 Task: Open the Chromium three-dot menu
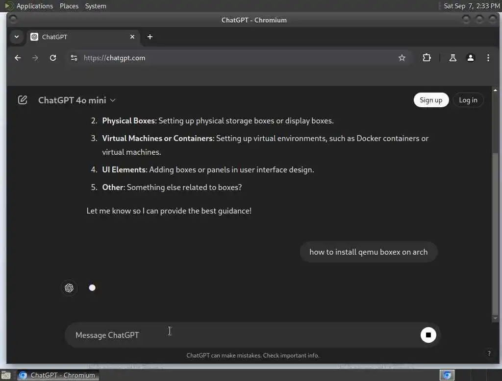coord(488,58)
